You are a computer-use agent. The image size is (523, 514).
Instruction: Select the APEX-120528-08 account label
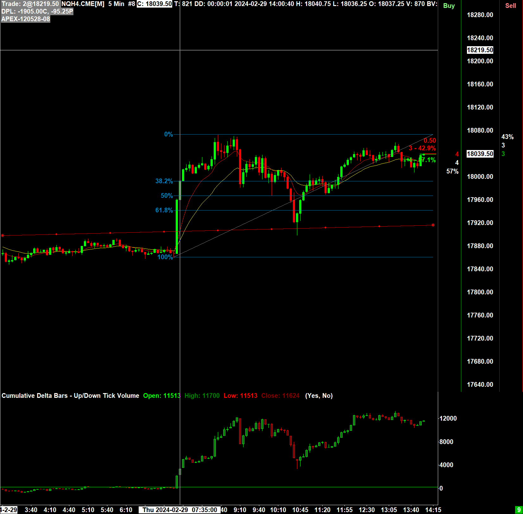(x=26, y=19)
